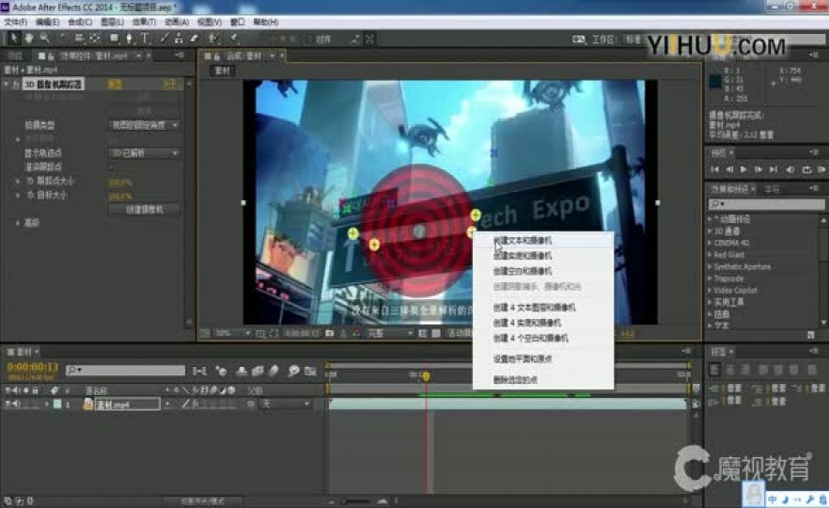Screen dimensions: 829x508
Task: Expand the Video Copilot effects category
Action: click(710, 290)
